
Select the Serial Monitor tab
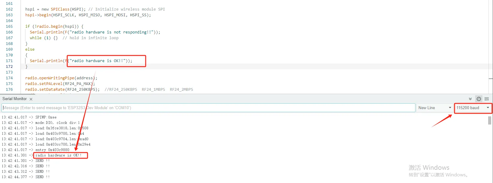pos(15,99)
